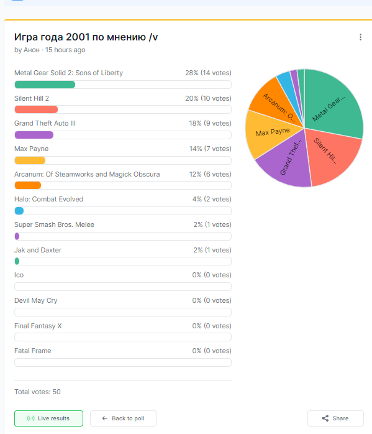Click the Halo: Combat Evolved label

tap(48, 199)
